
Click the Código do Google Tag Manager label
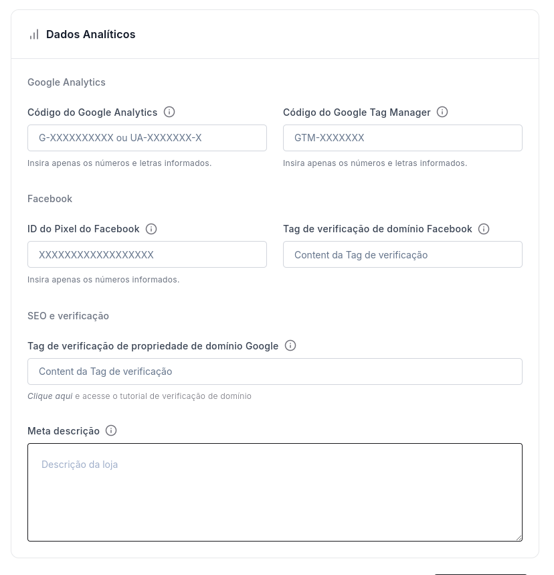click(357, 112)
